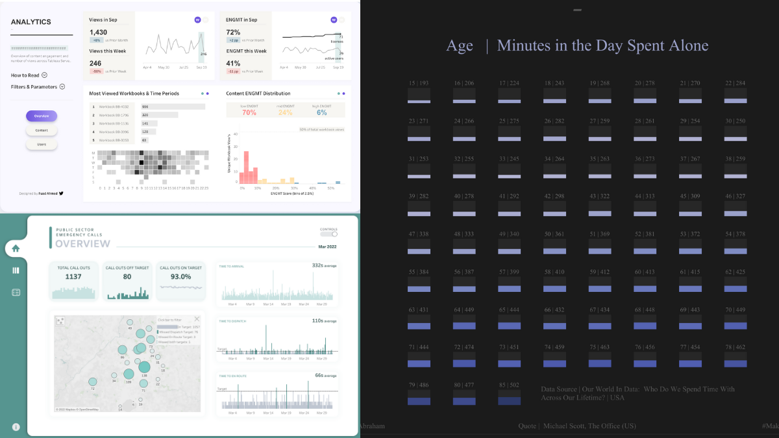Click the cluster icon on the map
The width and height of the screenshot is (779, 438).
click(x=60, y=321)
